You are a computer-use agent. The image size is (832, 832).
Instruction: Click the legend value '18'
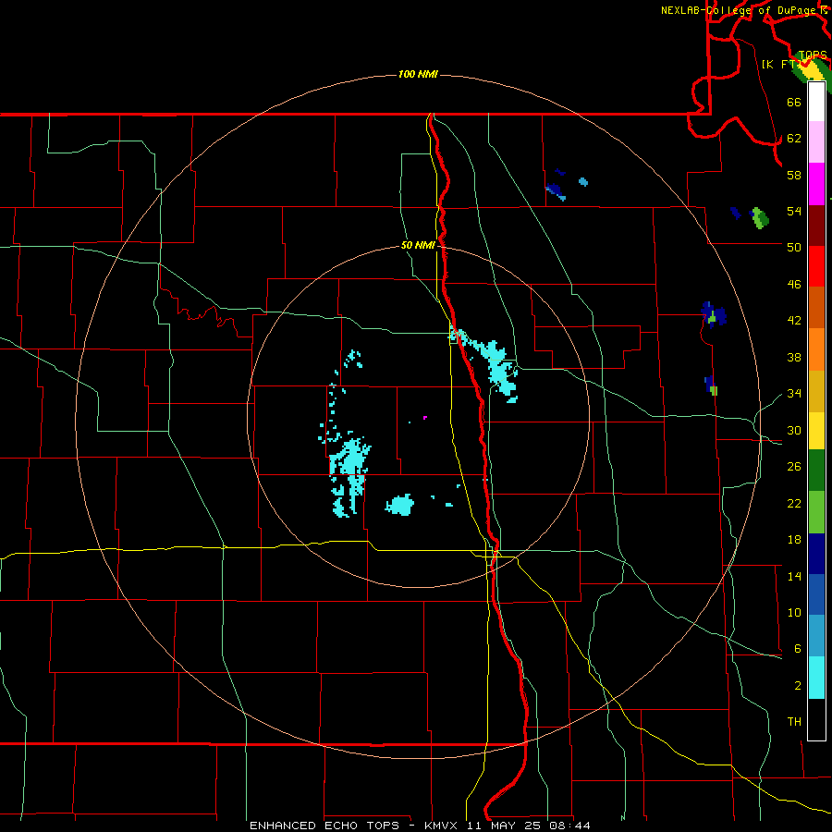(x=794, y=540)
